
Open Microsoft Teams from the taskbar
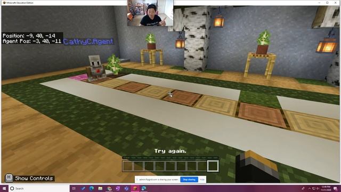(x=126, y=188)
